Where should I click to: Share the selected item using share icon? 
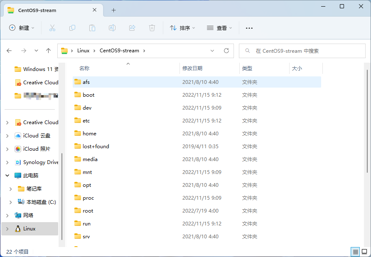132,28
